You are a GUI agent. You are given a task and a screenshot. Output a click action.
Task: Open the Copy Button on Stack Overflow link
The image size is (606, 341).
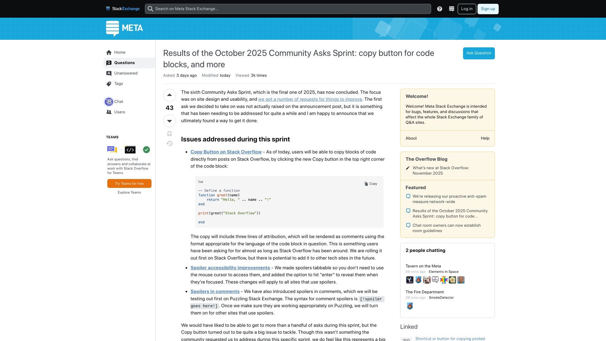pos(226,152)
